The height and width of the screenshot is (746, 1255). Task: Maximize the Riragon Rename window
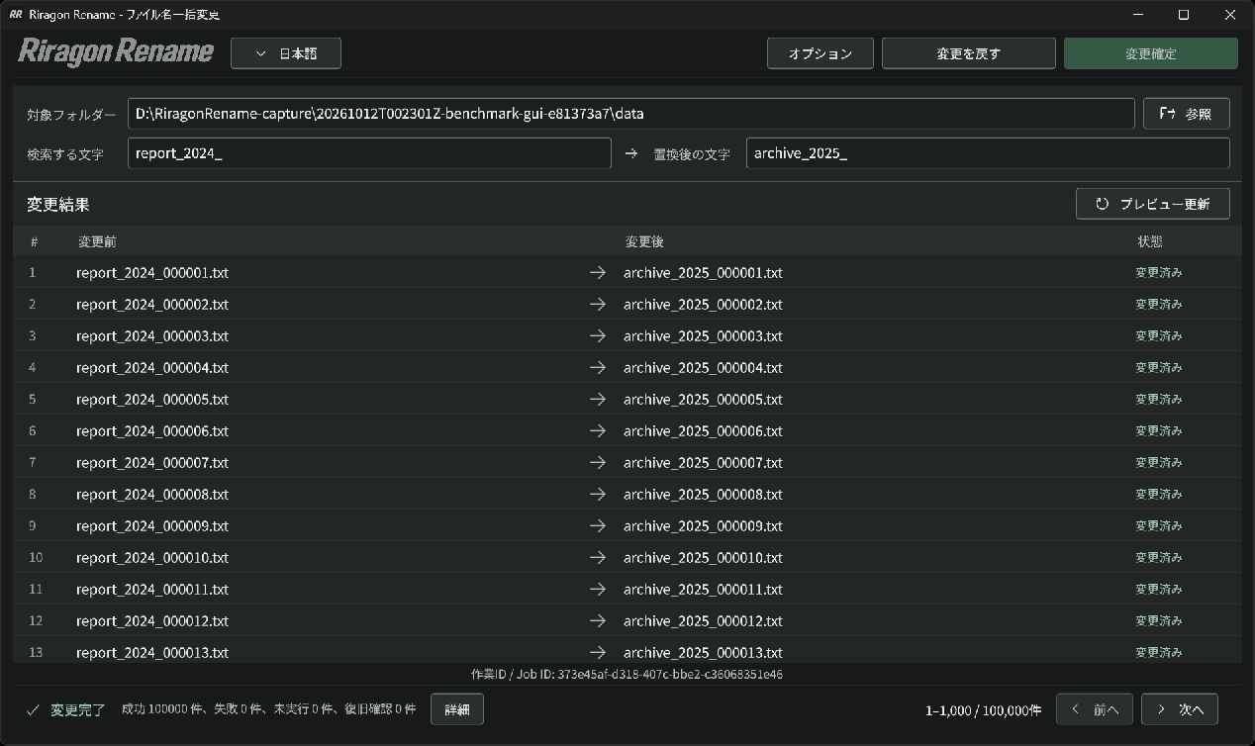(x=1184, y=15)
